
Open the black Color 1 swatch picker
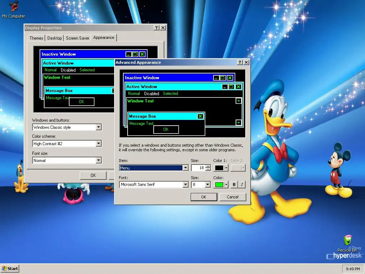(221, 168)
